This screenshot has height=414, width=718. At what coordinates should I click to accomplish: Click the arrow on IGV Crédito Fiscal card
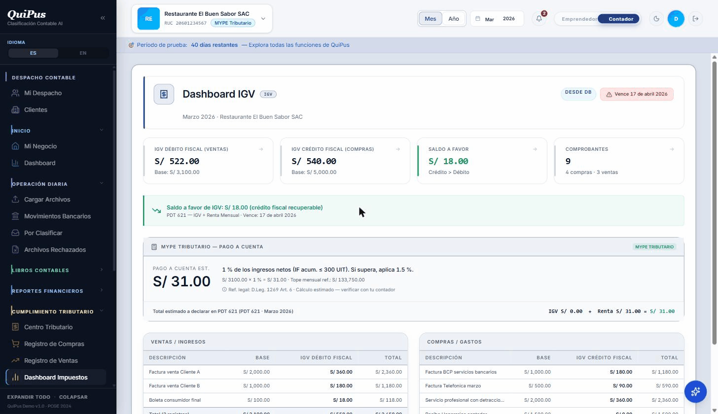click(x=398, y=149)
